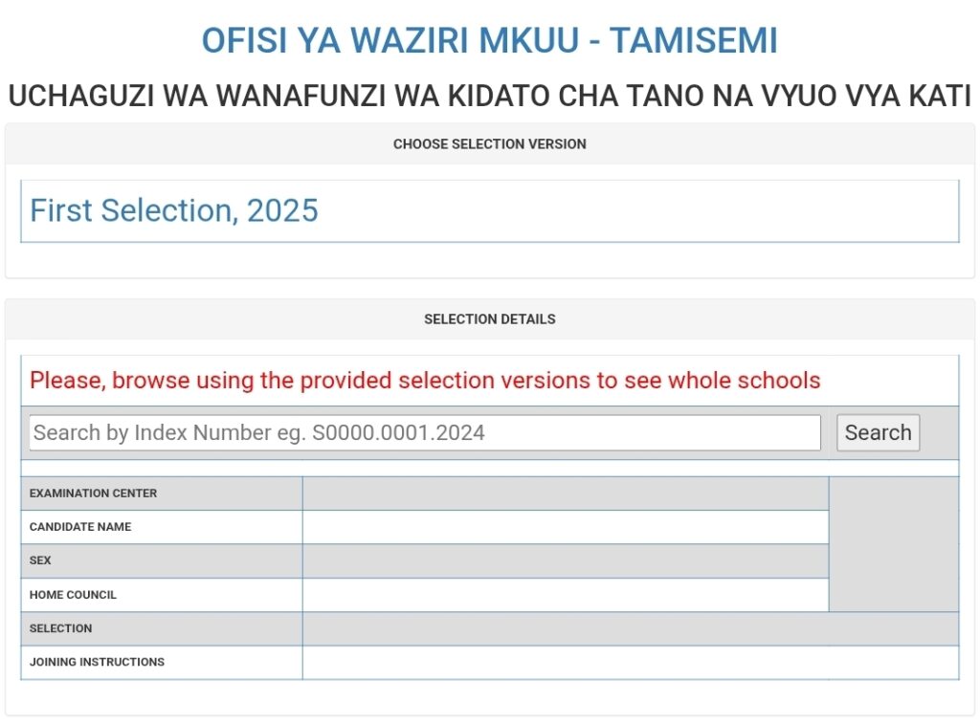Click the SELECTION row label
Screen dimensions: 980x724
click(x=60, y=628)
